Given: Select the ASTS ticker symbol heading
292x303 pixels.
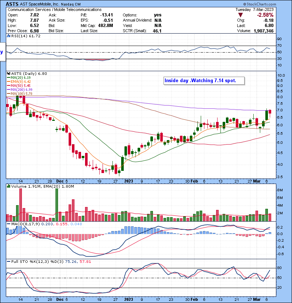Looking at the screenshot, I should (x=12, y=4).
